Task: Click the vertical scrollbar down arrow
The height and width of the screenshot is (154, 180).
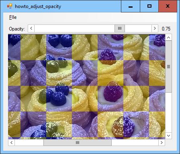Action: tap(168, 136)
